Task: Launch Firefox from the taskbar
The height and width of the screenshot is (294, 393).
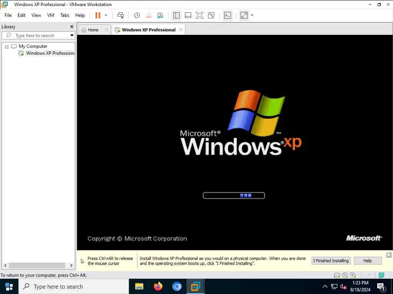Action: (158, 286)
